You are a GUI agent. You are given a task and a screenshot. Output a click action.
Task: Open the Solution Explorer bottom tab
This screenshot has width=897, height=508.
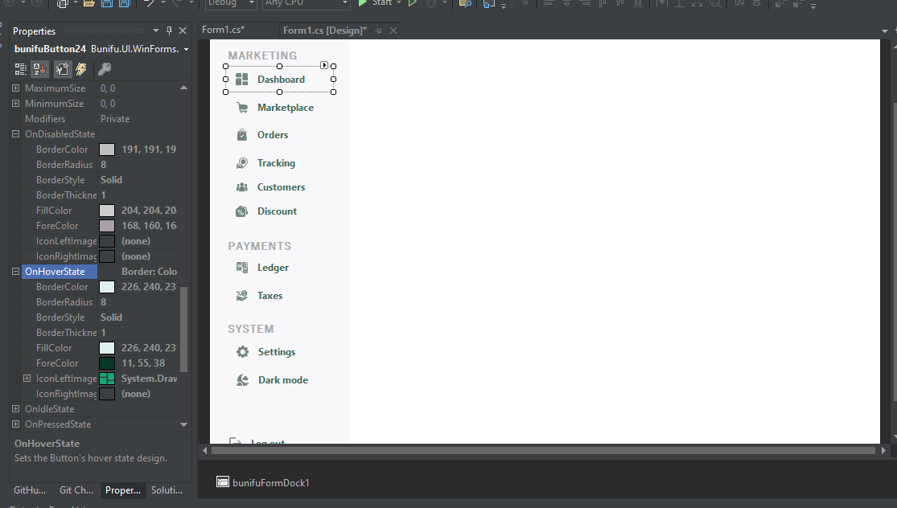166,490
